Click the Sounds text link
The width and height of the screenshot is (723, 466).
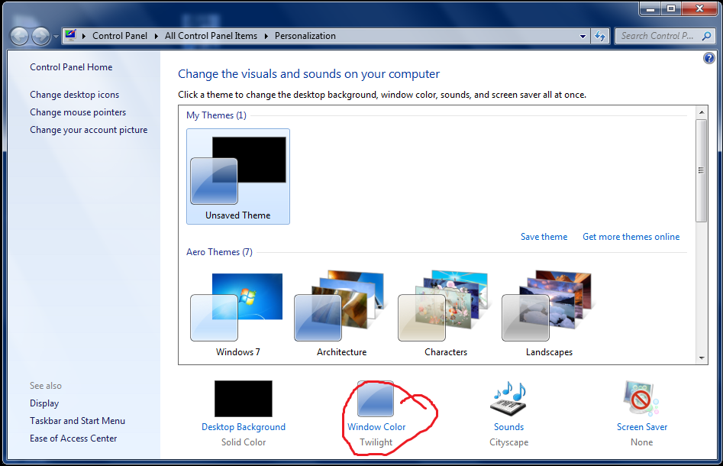[x=509, y=427]
